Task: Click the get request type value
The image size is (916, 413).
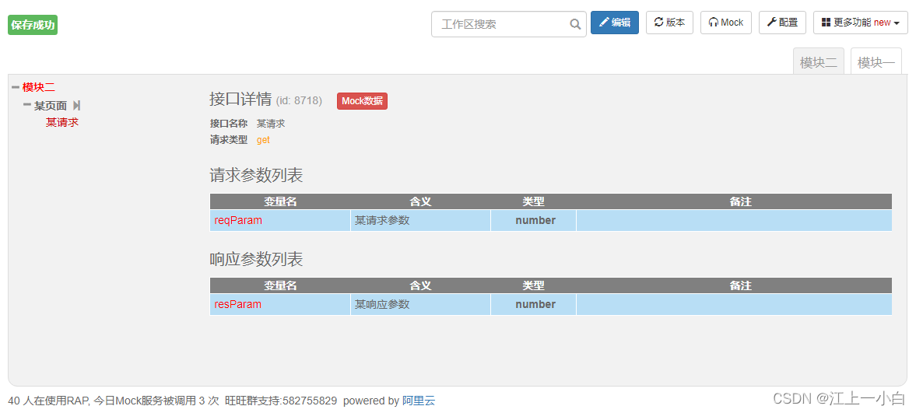Action: tap(264, 140)
